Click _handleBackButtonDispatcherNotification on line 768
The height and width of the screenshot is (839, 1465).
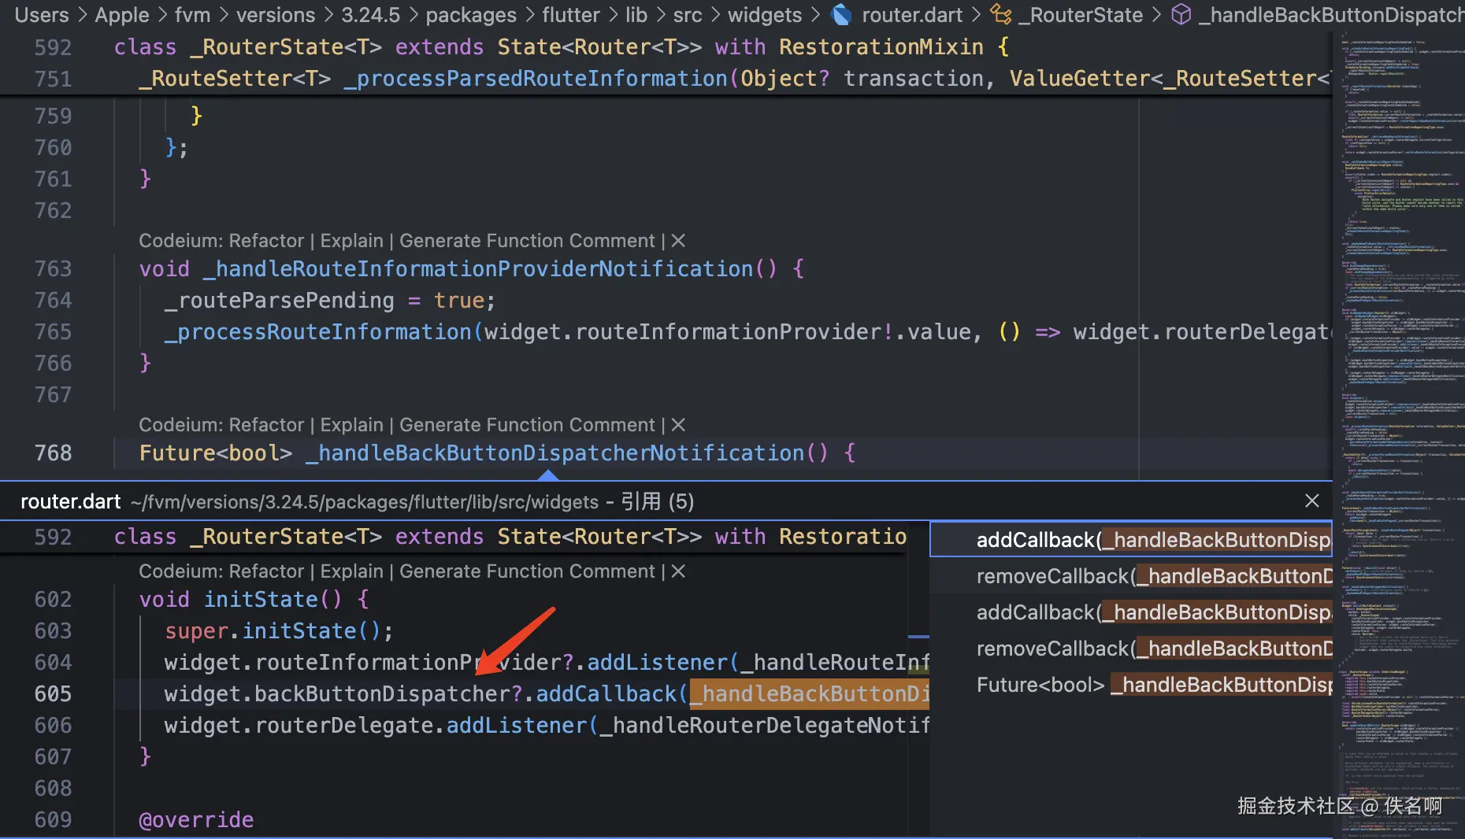tap(555, 453)
